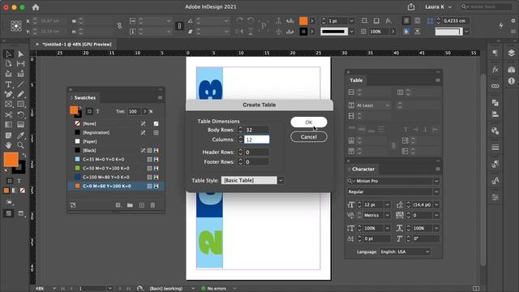
Task: Open font size 12 pt dropdown
Action: (387, 204)
